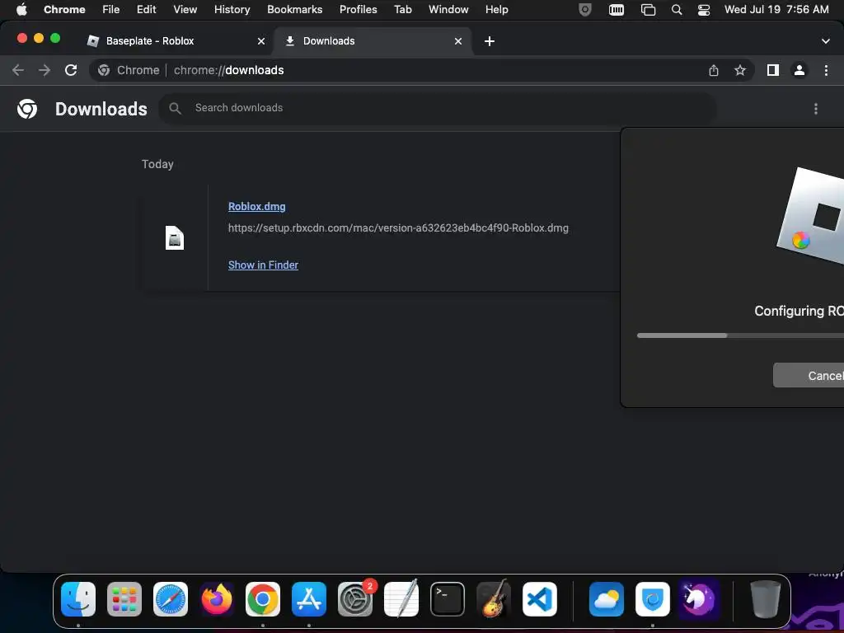Close the Downloads tab
The height and width of the screenshot is (633, 844).
458,41
